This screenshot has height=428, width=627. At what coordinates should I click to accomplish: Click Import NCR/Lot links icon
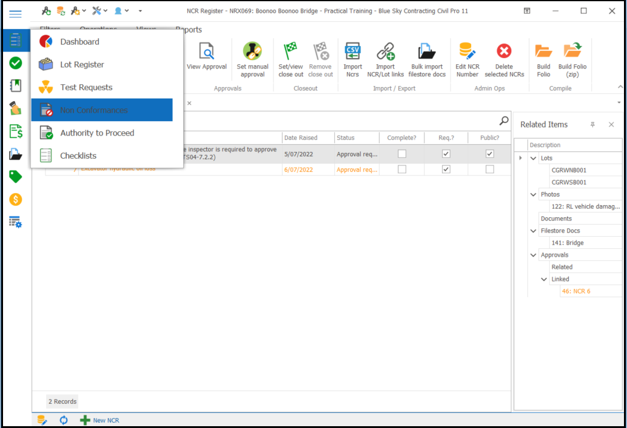click(385, 52)
